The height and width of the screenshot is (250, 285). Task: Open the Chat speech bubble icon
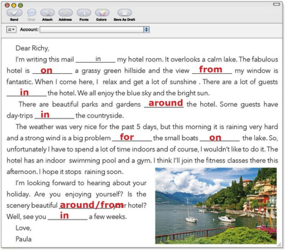click(32, 13)
